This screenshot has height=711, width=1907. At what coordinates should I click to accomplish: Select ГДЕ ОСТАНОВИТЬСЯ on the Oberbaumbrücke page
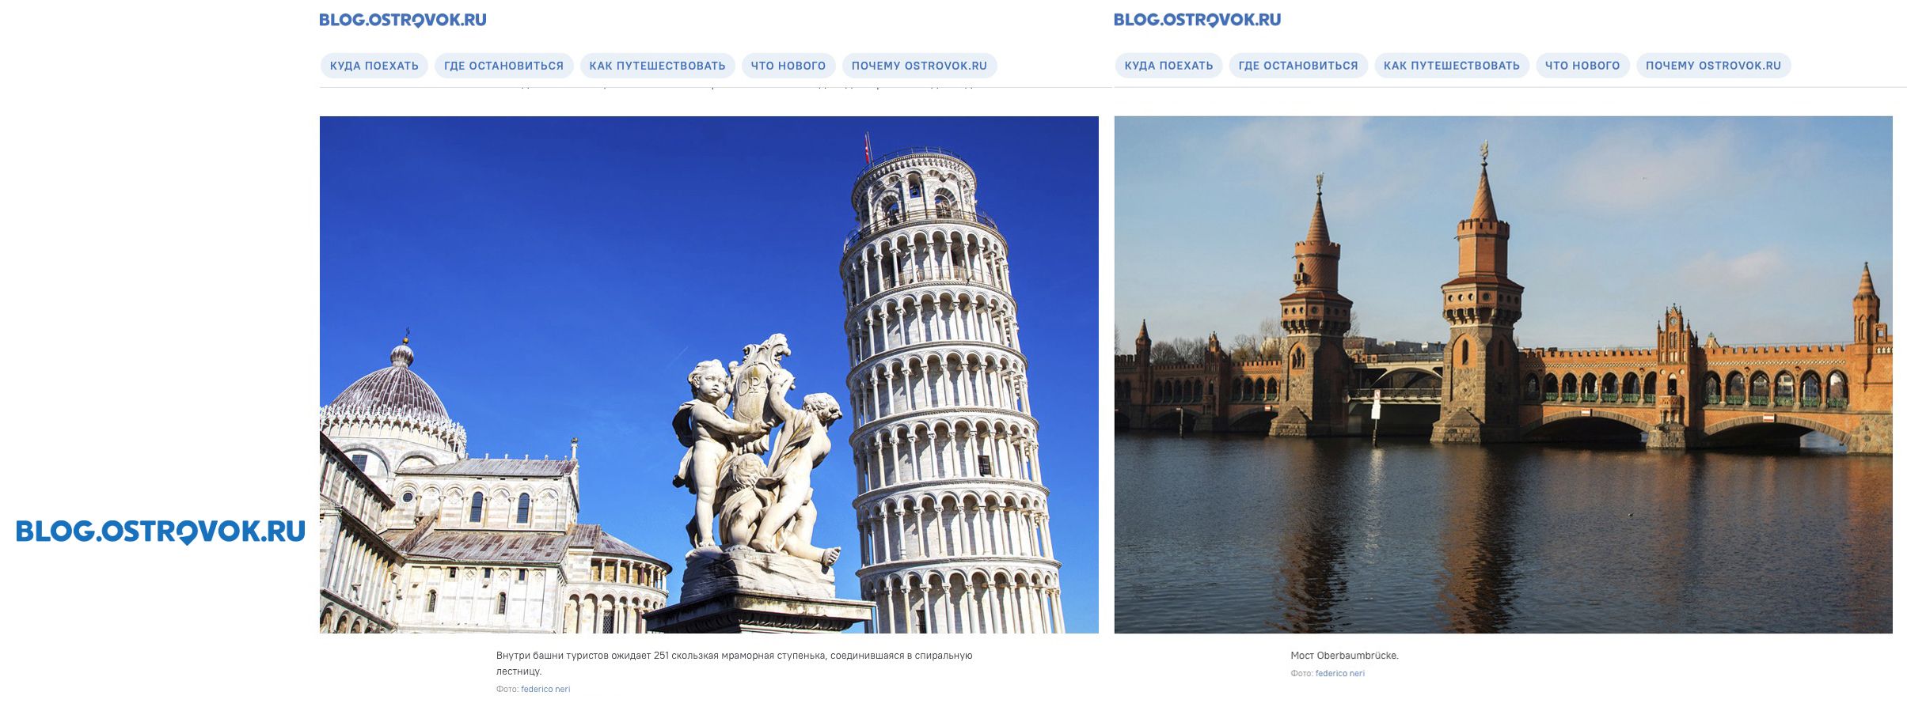tap(1297, 66)
